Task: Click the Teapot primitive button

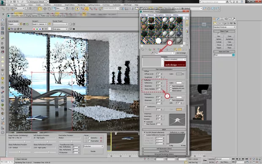Action: 219,48
